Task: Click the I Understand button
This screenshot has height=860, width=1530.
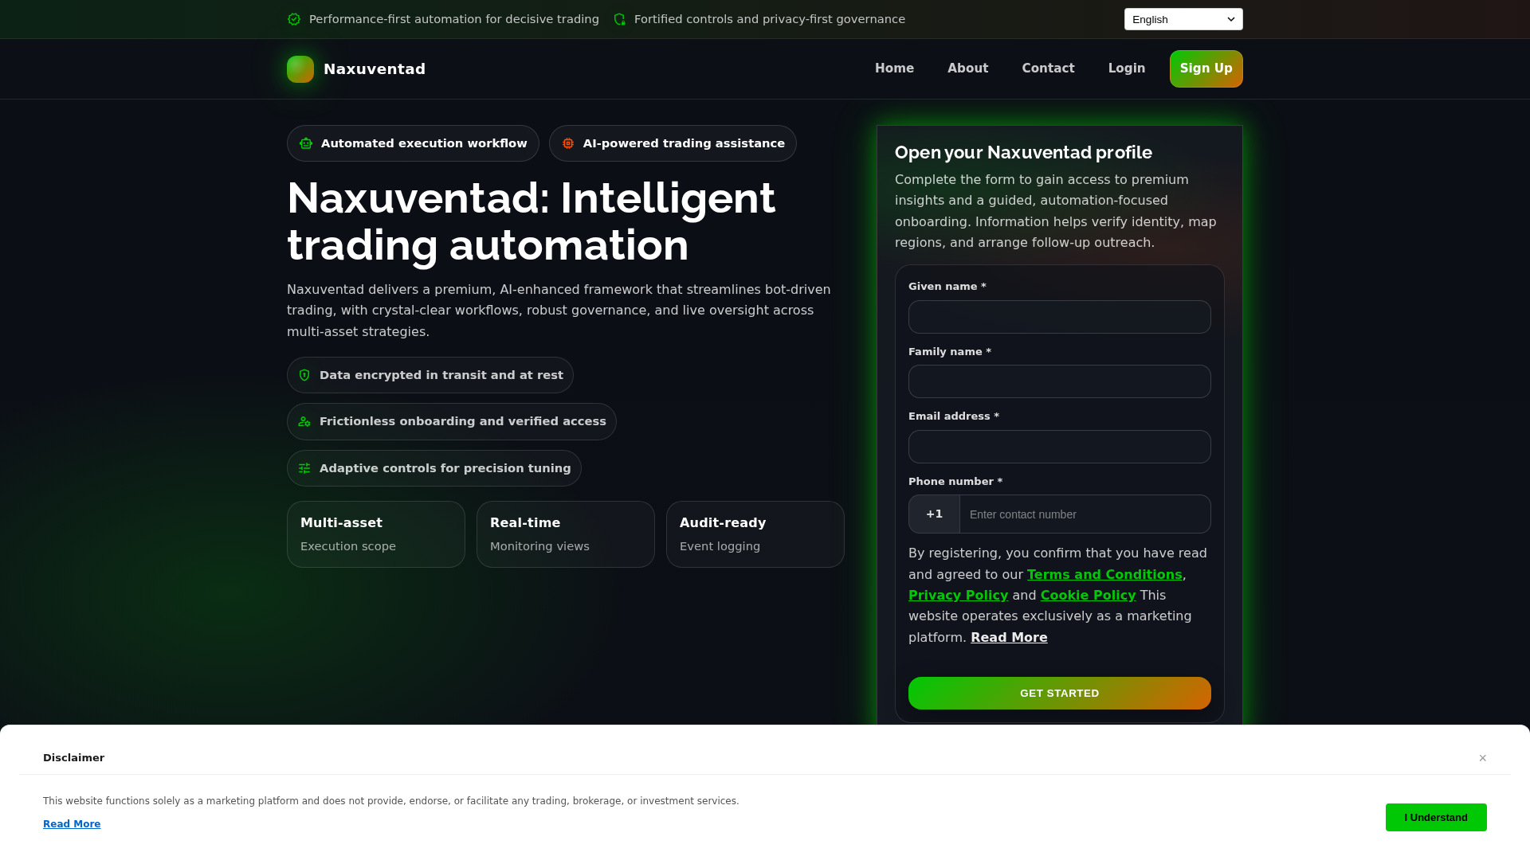Action: [1436, 818]
